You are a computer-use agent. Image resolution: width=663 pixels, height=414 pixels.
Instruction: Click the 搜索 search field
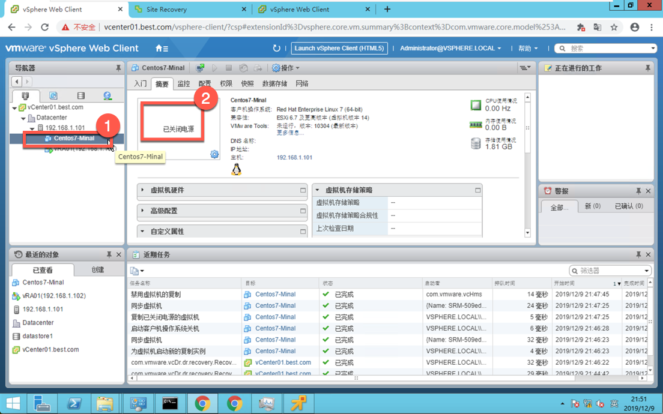click(605, 48)
